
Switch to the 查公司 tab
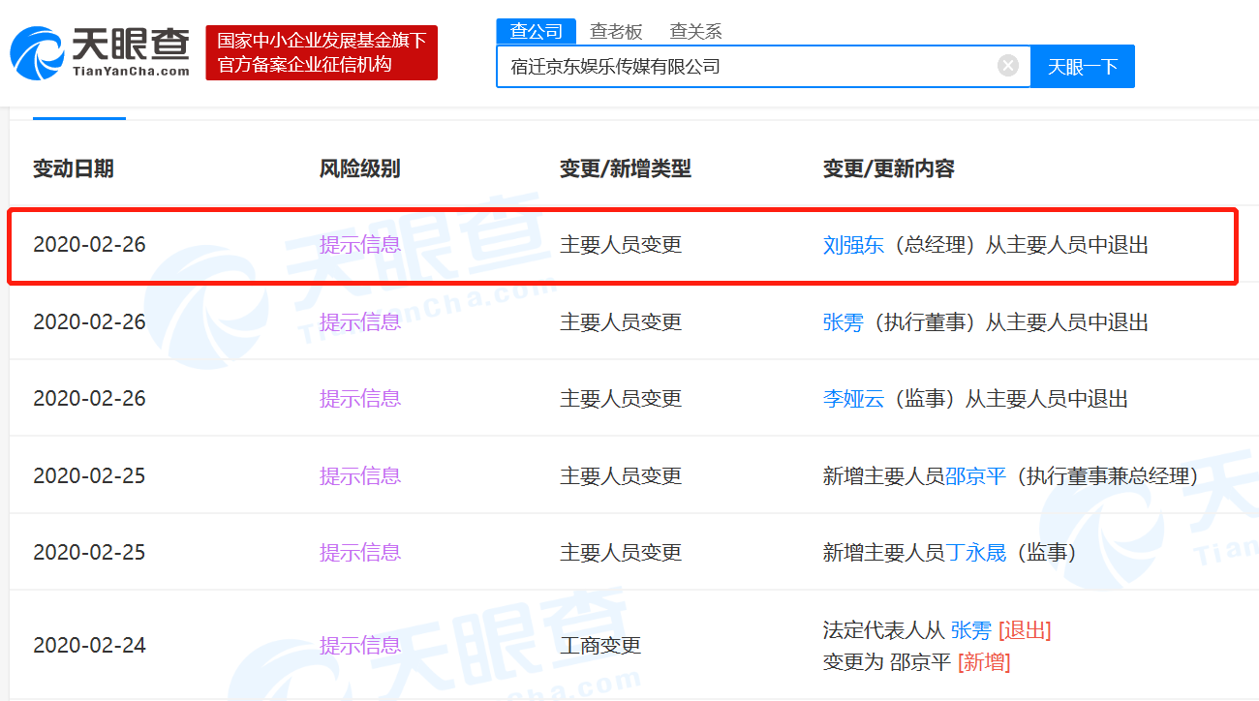coord(536,31)
